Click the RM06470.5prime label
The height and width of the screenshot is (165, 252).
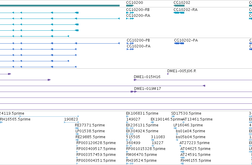pyautogui.click(x=142, y=155)
